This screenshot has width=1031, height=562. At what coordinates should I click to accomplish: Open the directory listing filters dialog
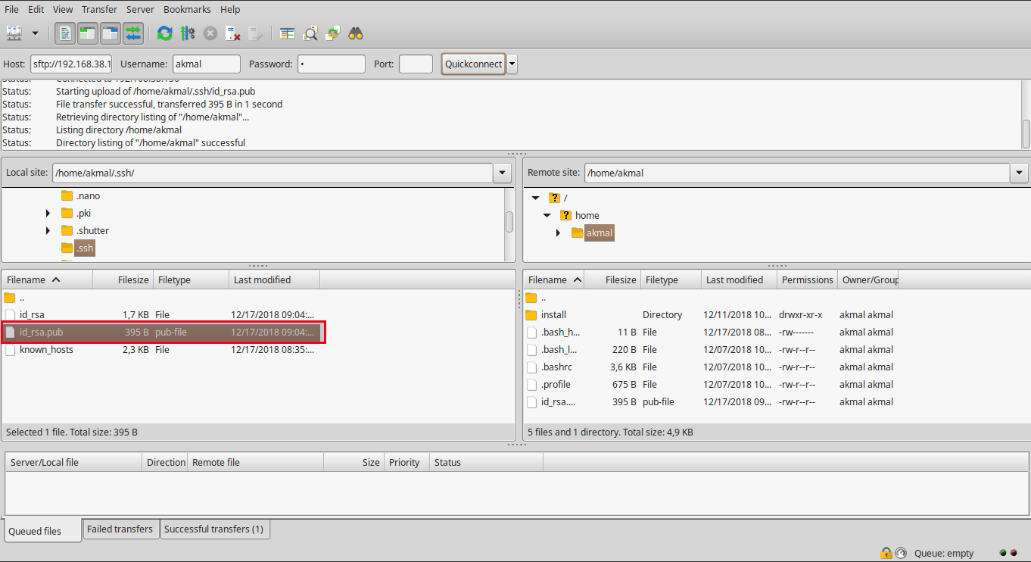coord(288,33)
